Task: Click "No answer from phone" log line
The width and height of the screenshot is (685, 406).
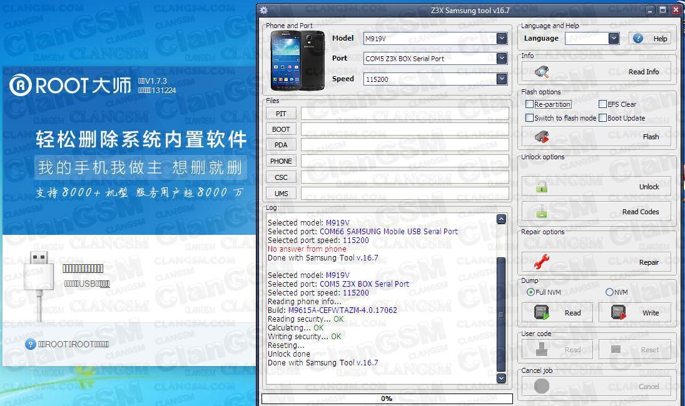Action: pos(307,249)
